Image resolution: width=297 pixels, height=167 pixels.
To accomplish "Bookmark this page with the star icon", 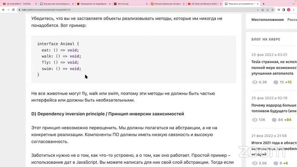I will pos(272,10).
